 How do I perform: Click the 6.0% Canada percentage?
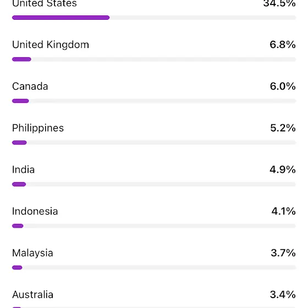[x=283, y=86]
